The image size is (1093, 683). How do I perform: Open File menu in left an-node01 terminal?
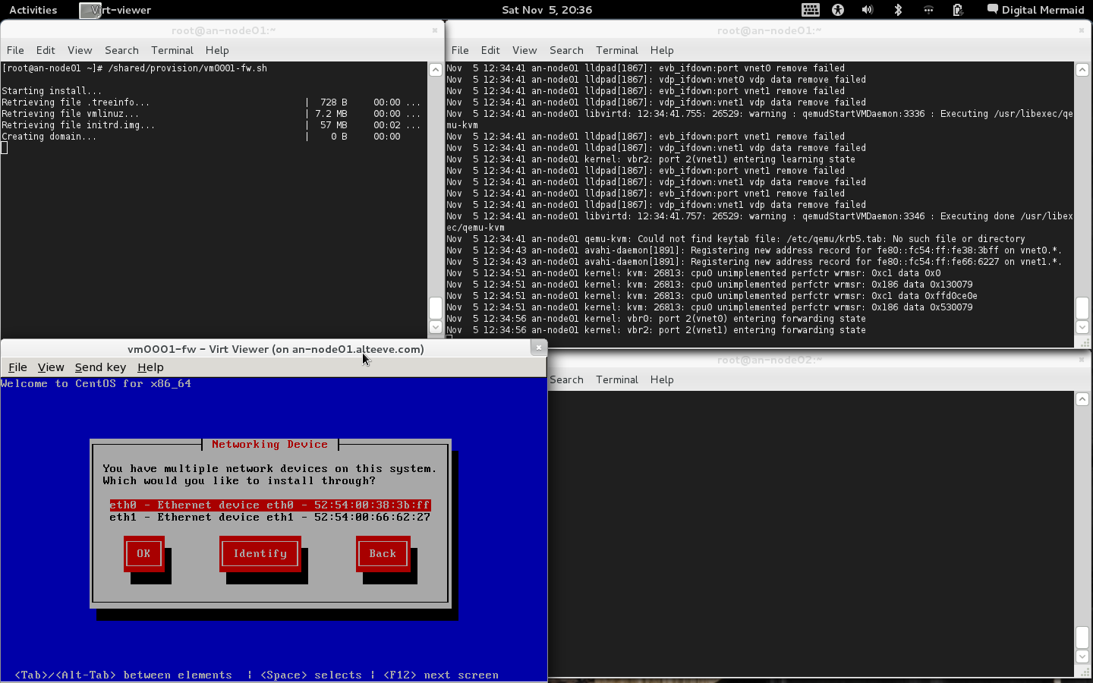(15, 50)
